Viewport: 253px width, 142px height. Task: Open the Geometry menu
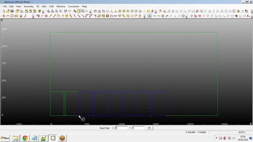28,6
